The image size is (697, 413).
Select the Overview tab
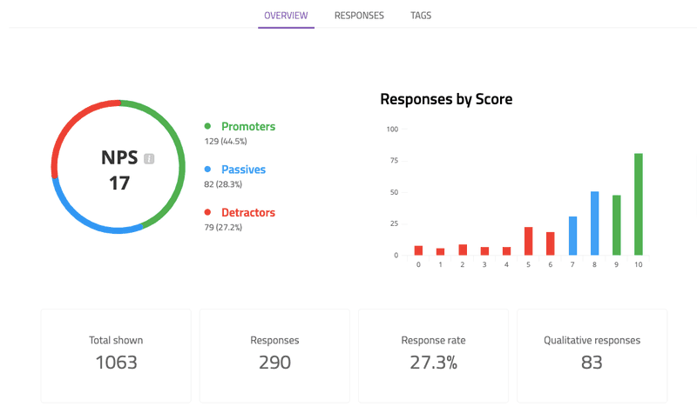click(x=286, y=16)
